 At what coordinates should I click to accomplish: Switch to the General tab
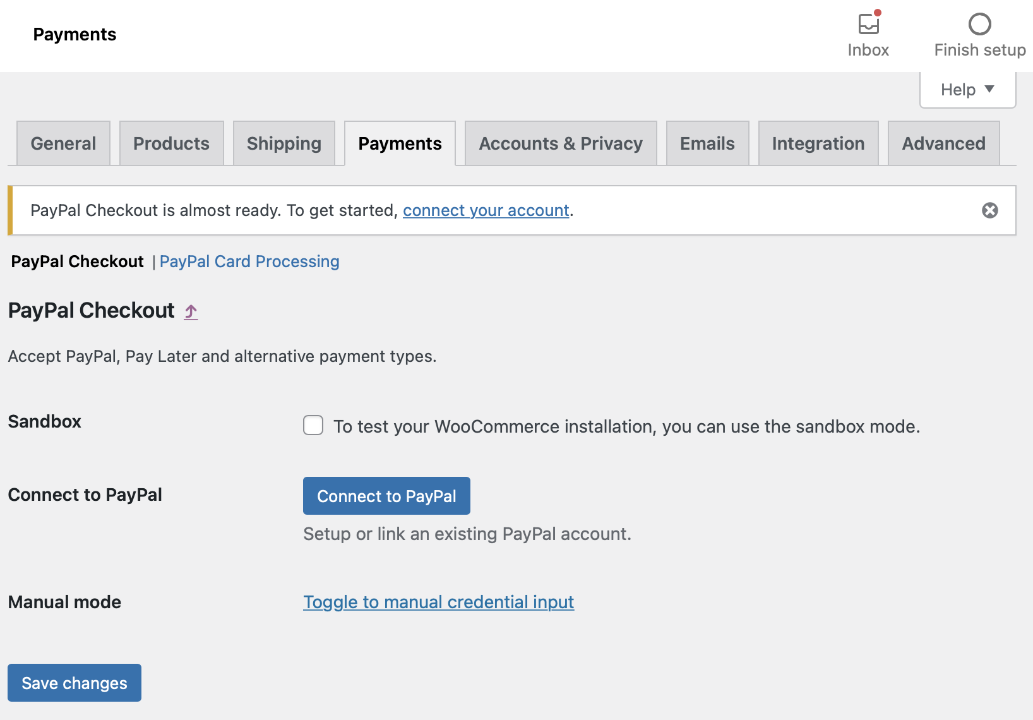click(63, 143)
